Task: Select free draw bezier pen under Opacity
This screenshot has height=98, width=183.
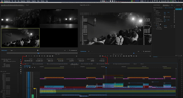Action: [x=160, y=24]
